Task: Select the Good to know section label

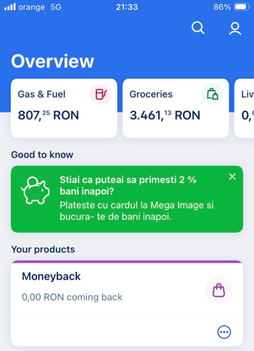Action: [x=42, y=155]
